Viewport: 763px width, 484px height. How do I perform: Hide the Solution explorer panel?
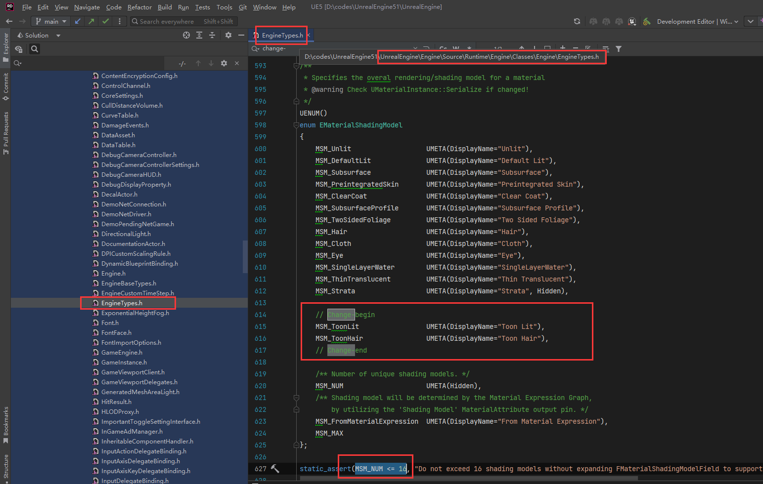click(241, 35)
